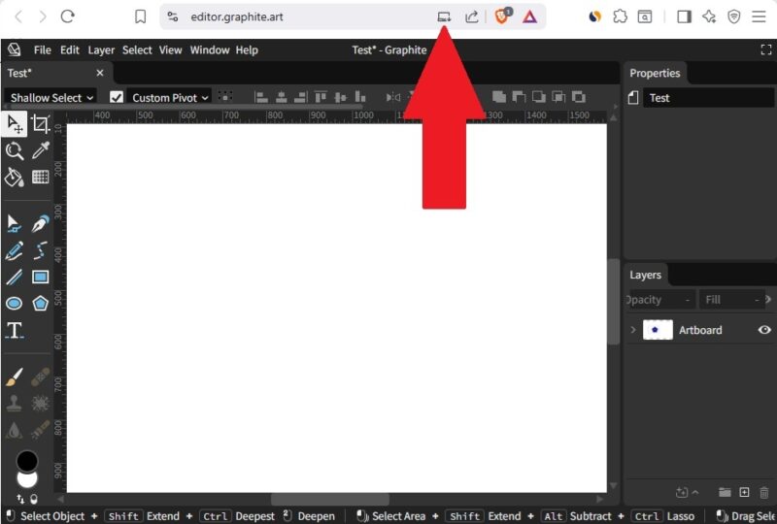Swap the working colors
This screenshot has width=777, height=524.
pos(20,499)
